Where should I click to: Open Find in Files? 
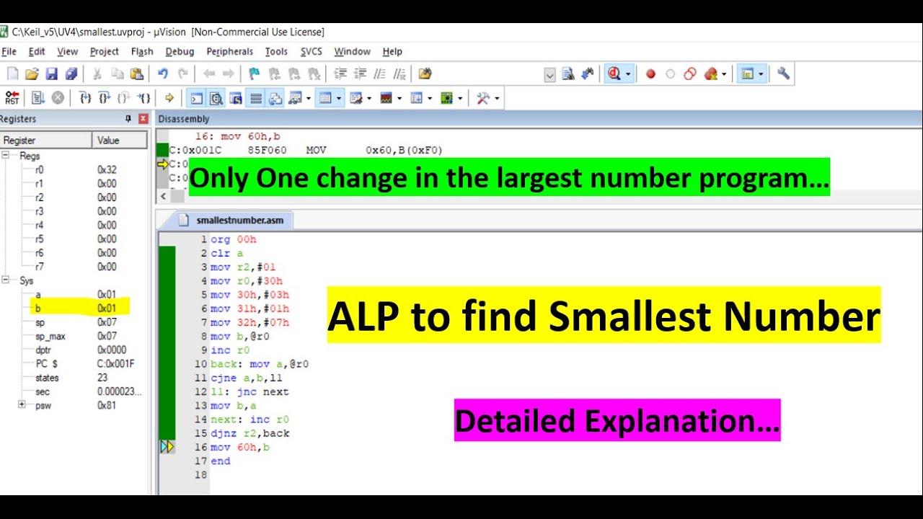pos(425,74)
